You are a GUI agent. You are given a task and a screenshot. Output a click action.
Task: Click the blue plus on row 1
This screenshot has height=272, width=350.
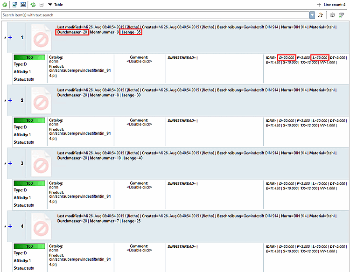[10, 37]
